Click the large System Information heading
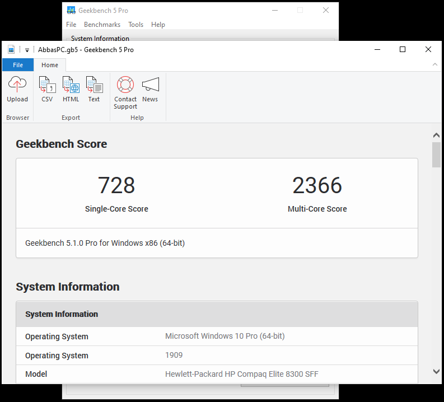 point(68,287)
